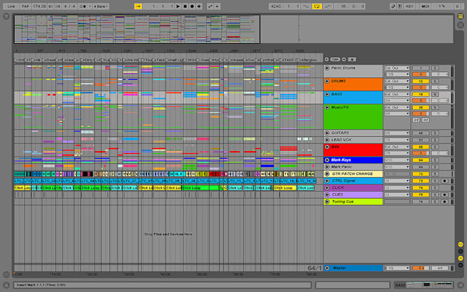Toggle the yellow Loop switch
The height and width of the screenshot is (292, 467).
pos(317,6)
